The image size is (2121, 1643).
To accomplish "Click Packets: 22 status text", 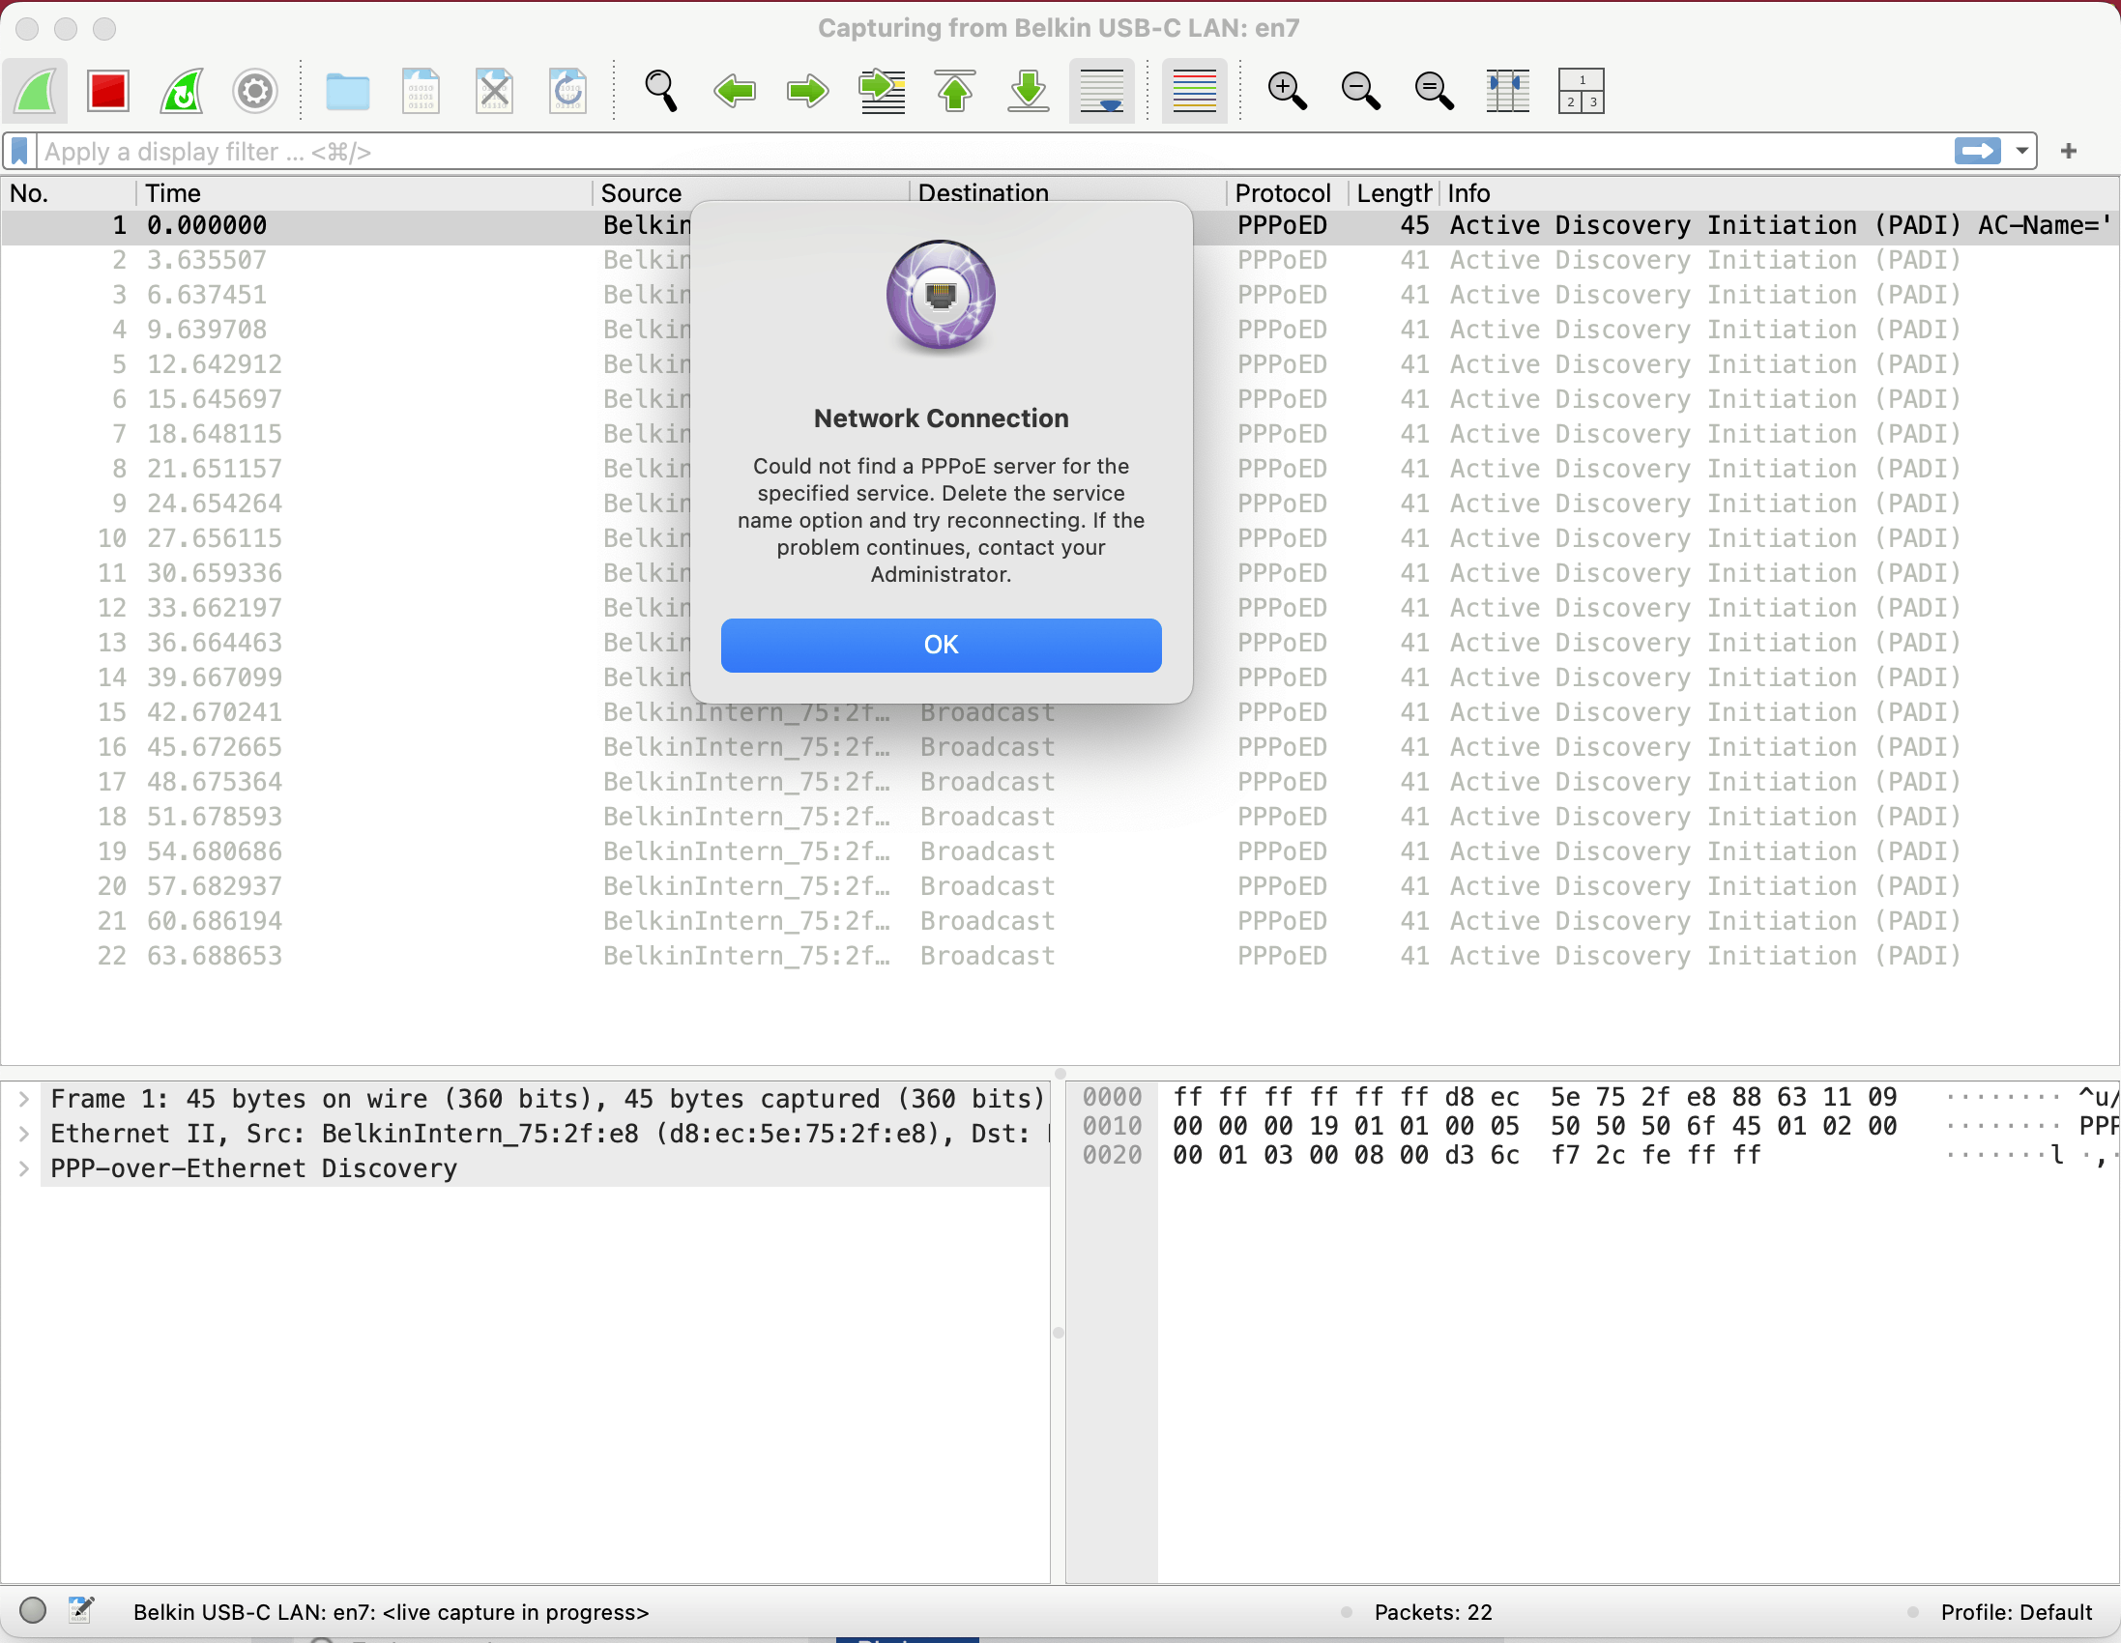I will pos(1433,1612).
